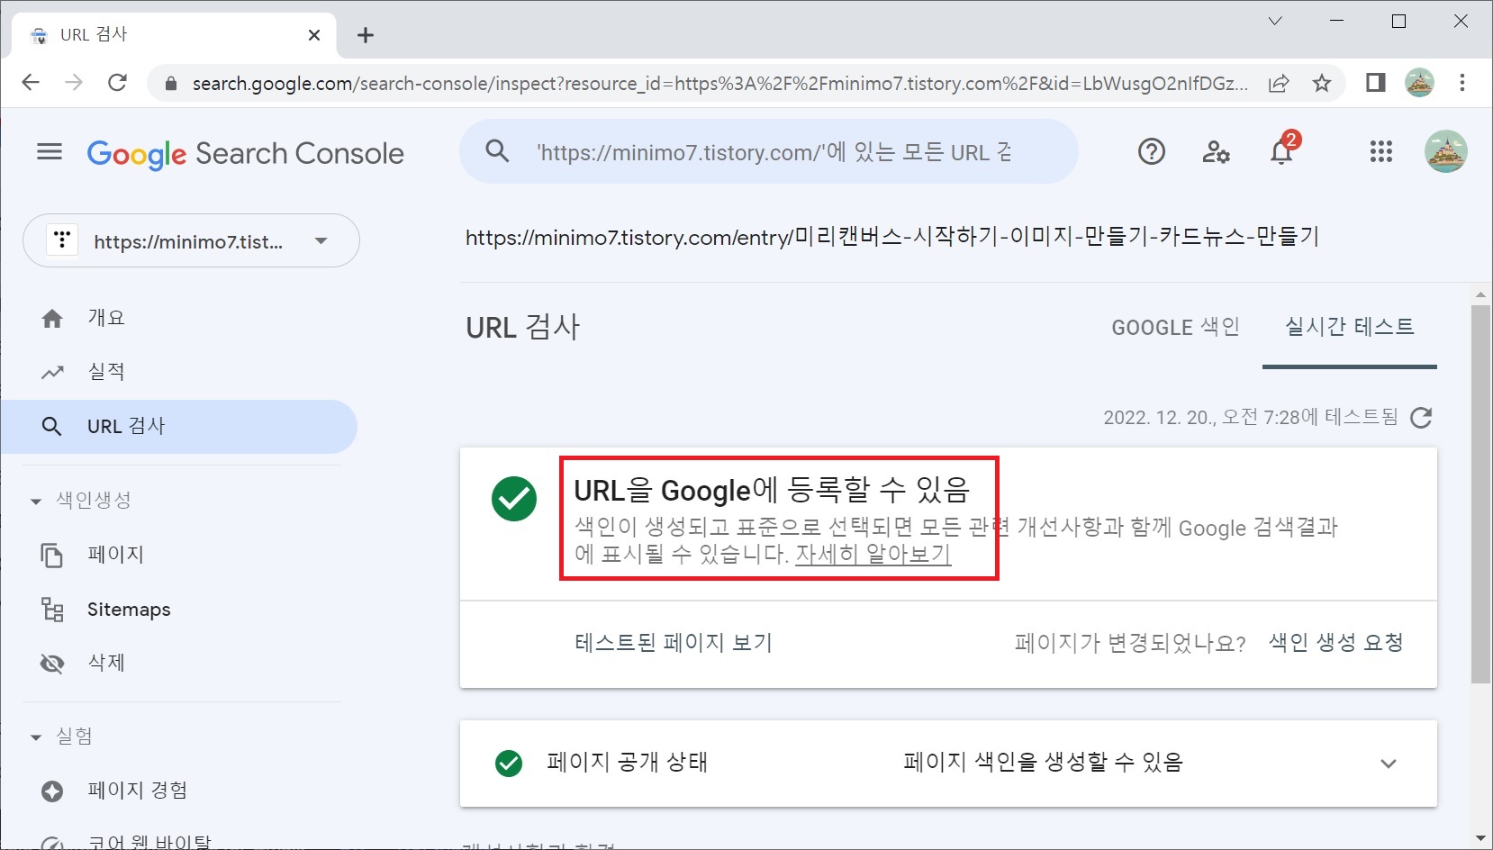Open Sitemaps in the sidebar

click(129, 610)
